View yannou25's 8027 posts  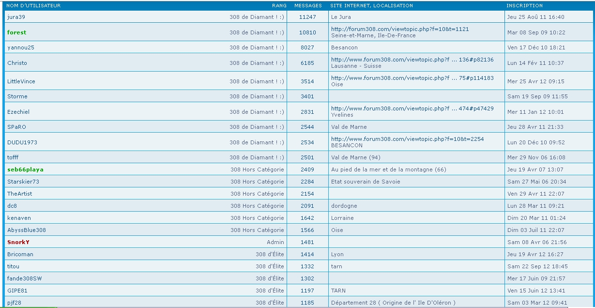point(307,47)
